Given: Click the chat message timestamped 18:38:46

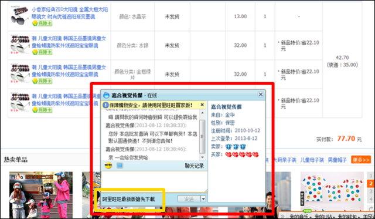Looking at the screenshot, I should (x=128, y=158).
